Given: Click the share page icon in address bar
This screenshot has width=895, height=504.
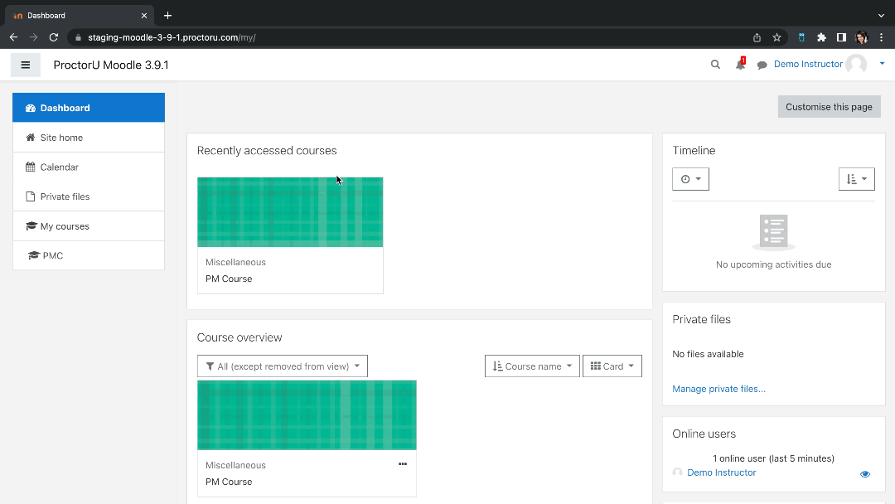Looking at the screenshot, I should 757,37.
